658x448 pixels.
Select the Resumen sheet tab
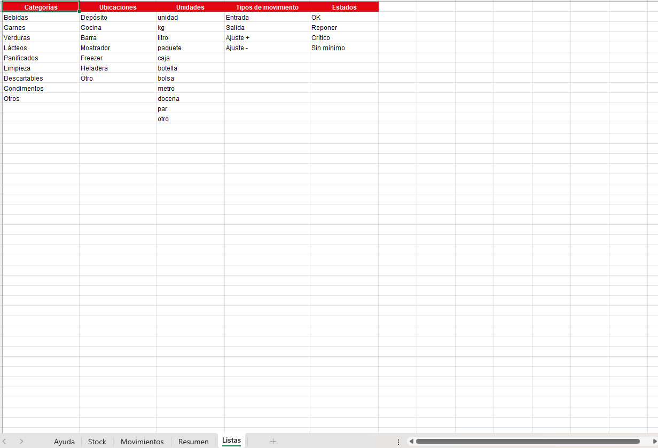point(193,442)
